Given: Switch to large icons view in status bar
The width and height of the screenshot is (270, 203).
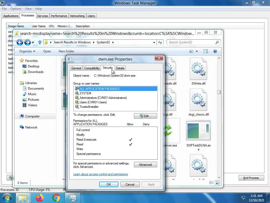Looking at the screenshot, I should pos(218,183).
